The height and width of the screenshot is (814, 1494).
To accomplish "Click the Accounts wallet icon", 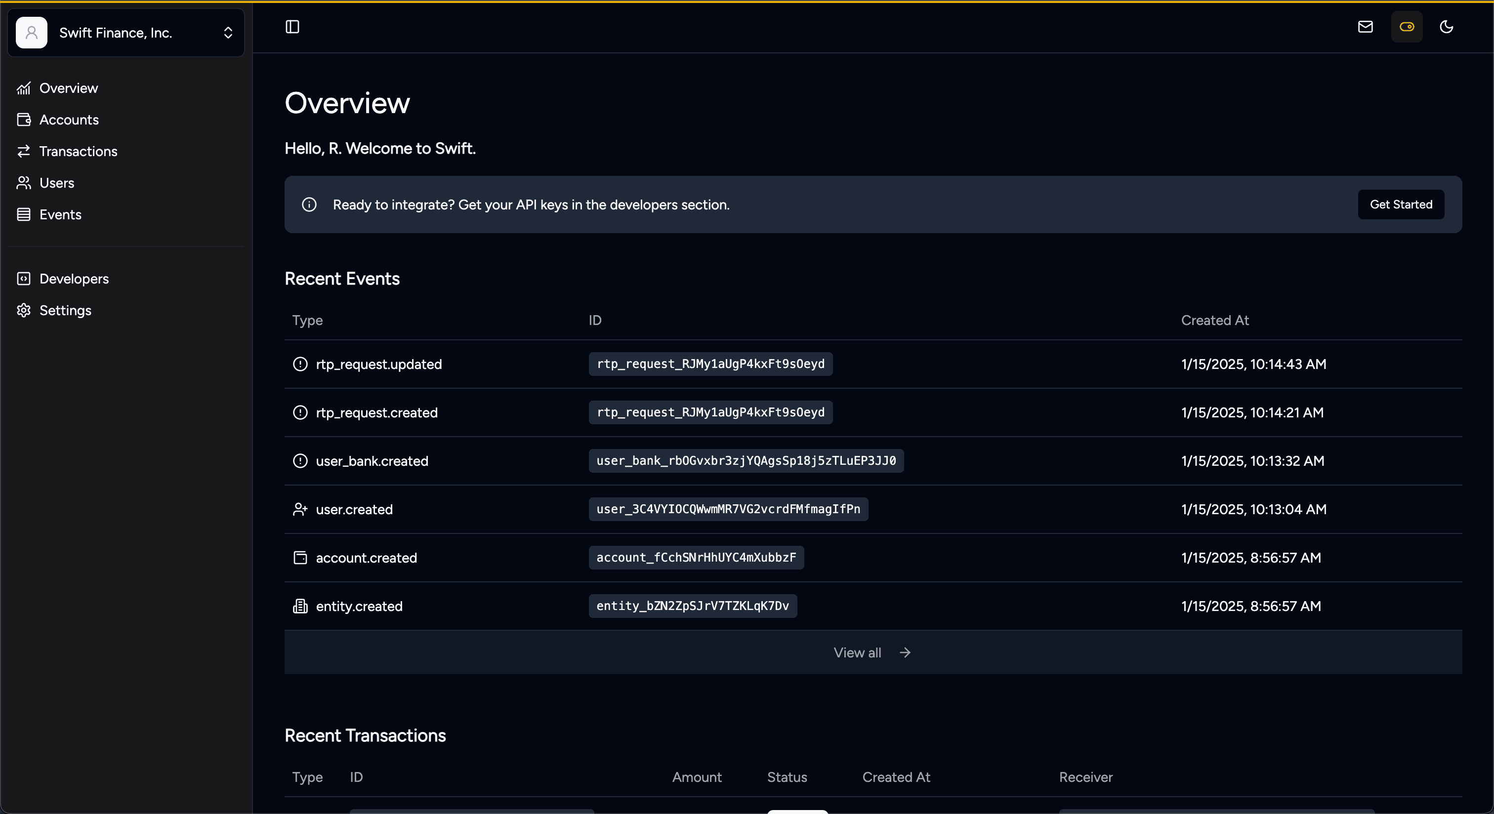I will [24, 120].
